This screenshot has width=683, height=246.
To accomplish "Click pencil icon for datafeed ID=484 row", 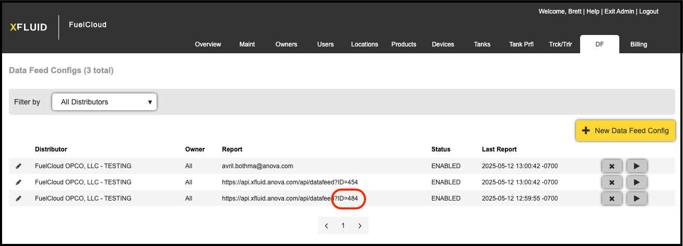I will pos(19,198).
